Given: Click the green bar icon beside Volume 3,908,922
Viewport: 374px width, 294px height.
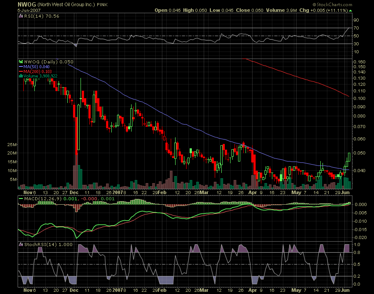Looking at the screenshot, I should point(21,76).
